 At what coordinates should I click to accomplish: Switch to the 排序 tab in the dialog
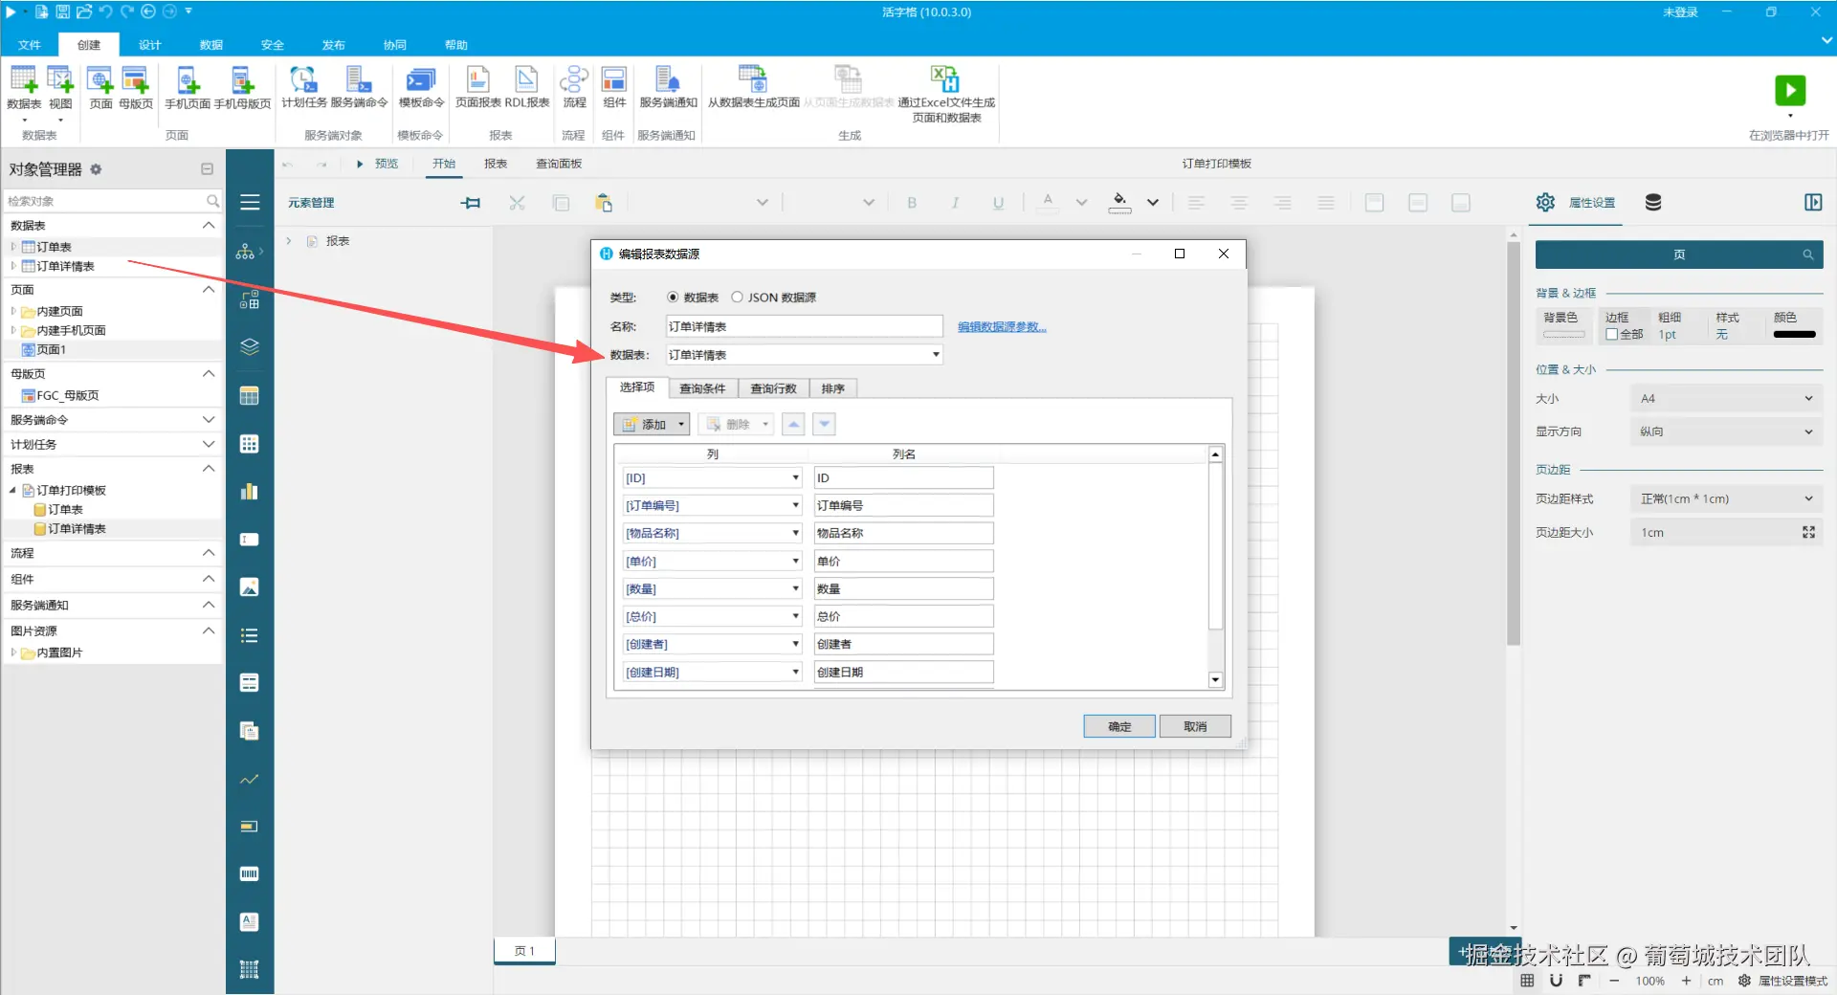tap(832, 388)
